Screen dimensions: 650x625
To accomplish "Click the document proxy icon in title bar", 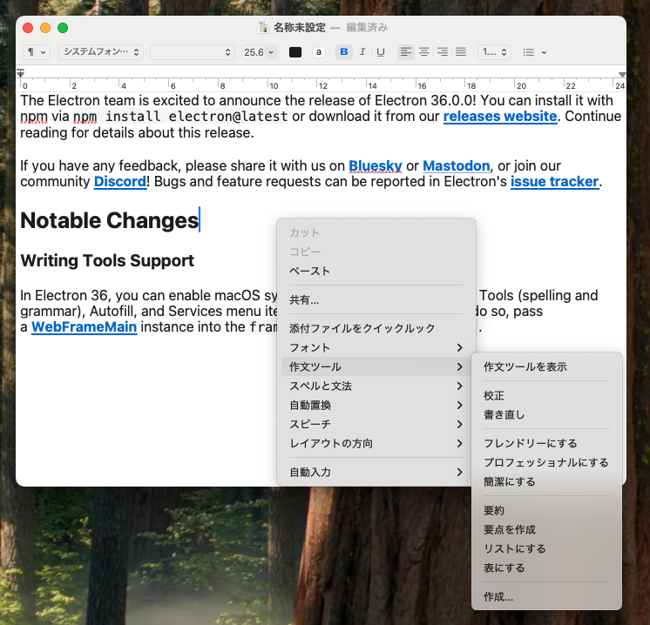I will click(x=263, y=28).
